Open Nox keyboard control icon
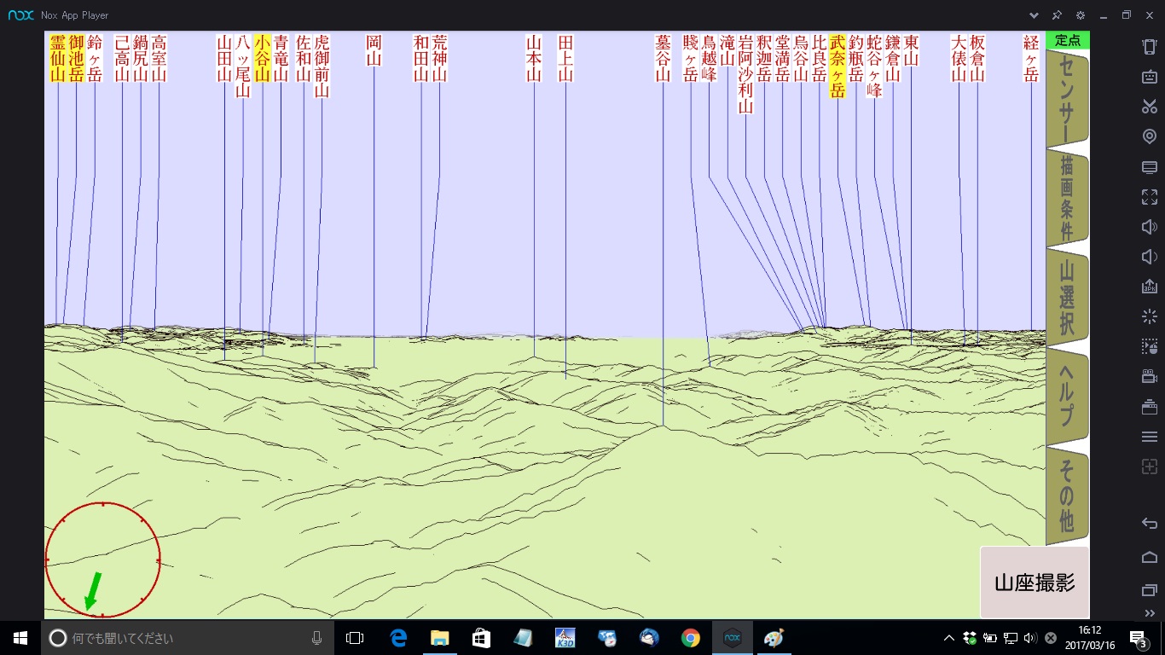Viewport: 1165px width, 655px height. tap(1149, 77)
